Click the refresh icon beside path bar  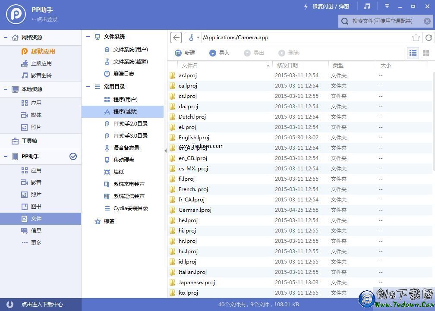pyautogui.click(x=429, y=38)
